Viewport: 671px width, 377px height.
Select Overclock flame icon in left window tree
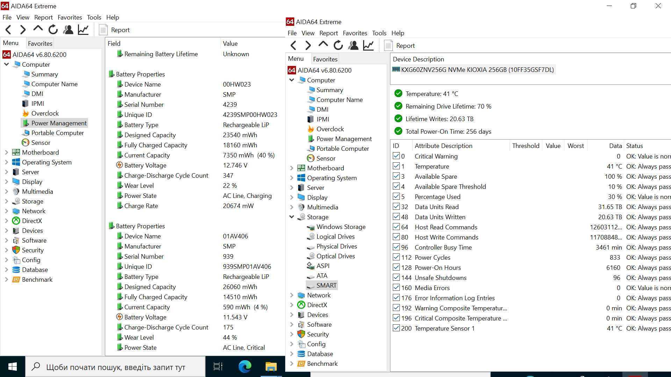(x=26, y=113)
